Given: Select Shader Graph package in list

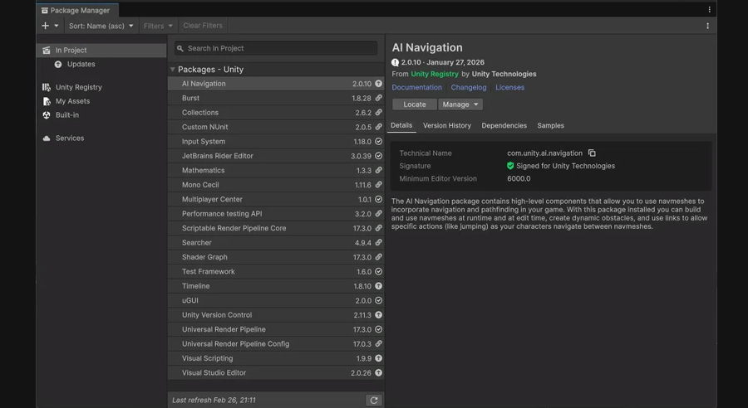Looking at the screenshot, I should coord(204,257).
